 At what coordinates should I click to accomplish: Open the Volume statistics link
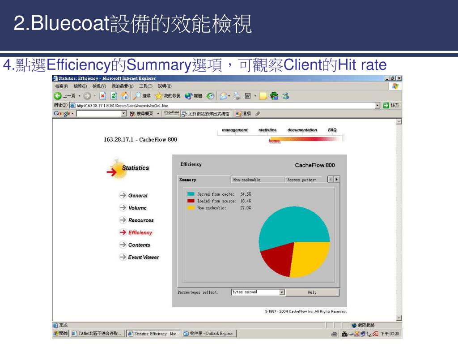pos(133,208)
